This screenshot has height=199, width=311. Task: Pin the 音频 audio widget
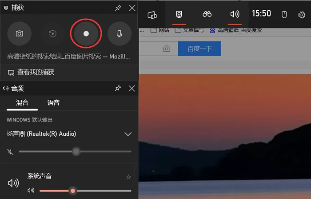pyautogui.click(x=118, y=88)
